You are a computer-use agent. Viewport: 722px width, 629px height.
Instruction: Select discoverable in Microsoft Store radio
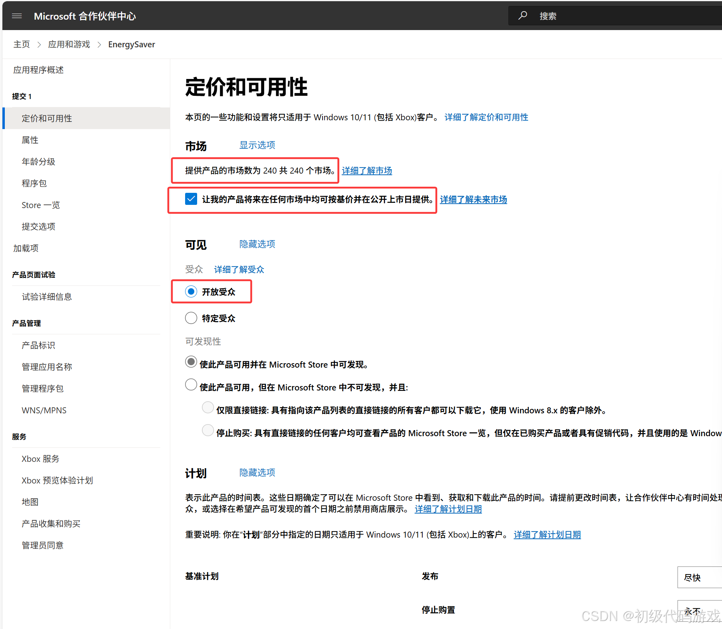pyautogui.click(x=191, y=362)
